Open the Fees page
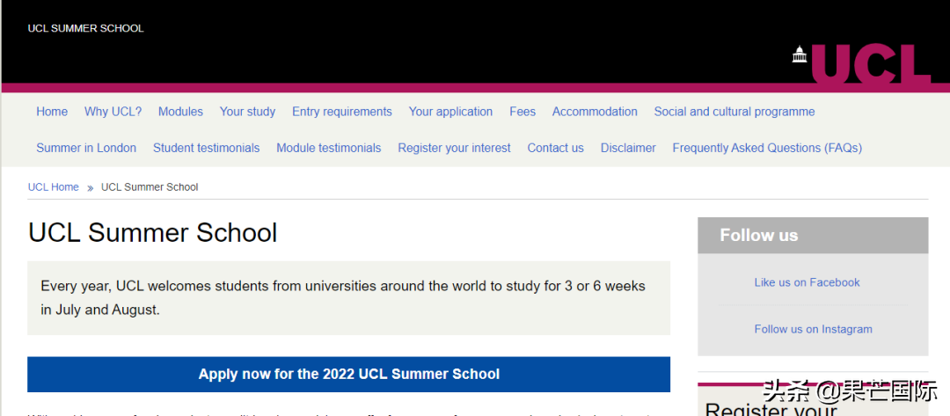The image size is (950, 416). pyautogui.click(x=522, y=112)
